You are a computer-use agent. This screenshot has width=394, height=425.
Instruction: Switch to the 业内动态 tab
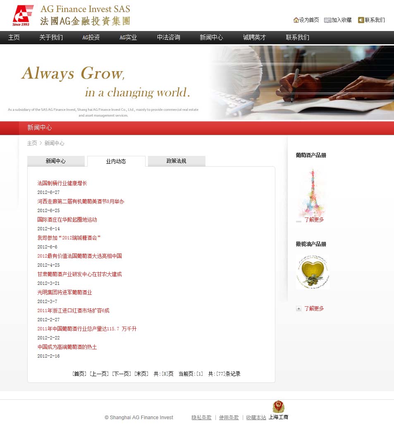click(116, 161)
